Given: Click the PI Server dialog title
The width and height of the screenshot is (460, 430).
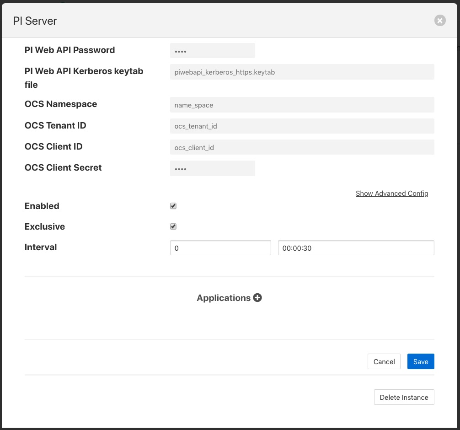Looking at the screenshot, I should point(35,21).
